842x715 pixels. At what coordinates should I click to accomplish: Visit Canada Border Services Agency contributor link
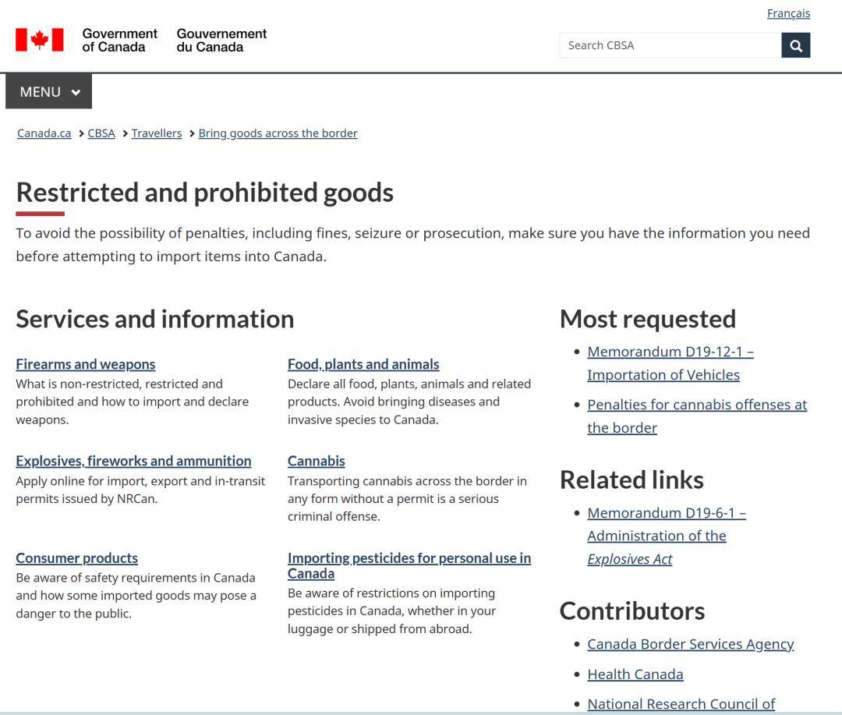pos(690,644)
